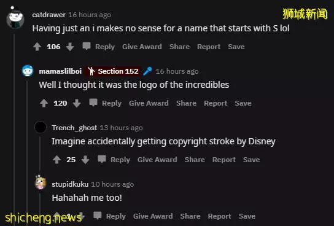Image resolution: width=334 pixels, height=226 pixels.
Task: Upvote Trench_ghost's Disney copyright comment
Action: pyautogui.click(x=56, y=160)
